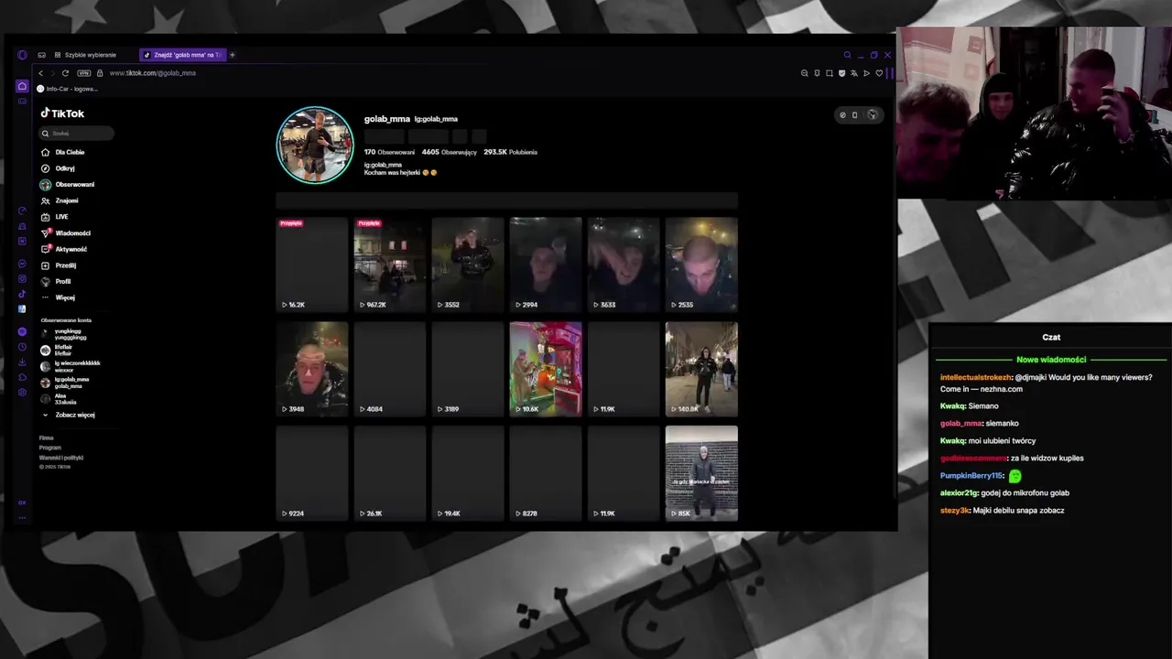Viewport: 1172px width, 659px height.
Task: Open followed account 33akusia
Action: pos(59,398)
